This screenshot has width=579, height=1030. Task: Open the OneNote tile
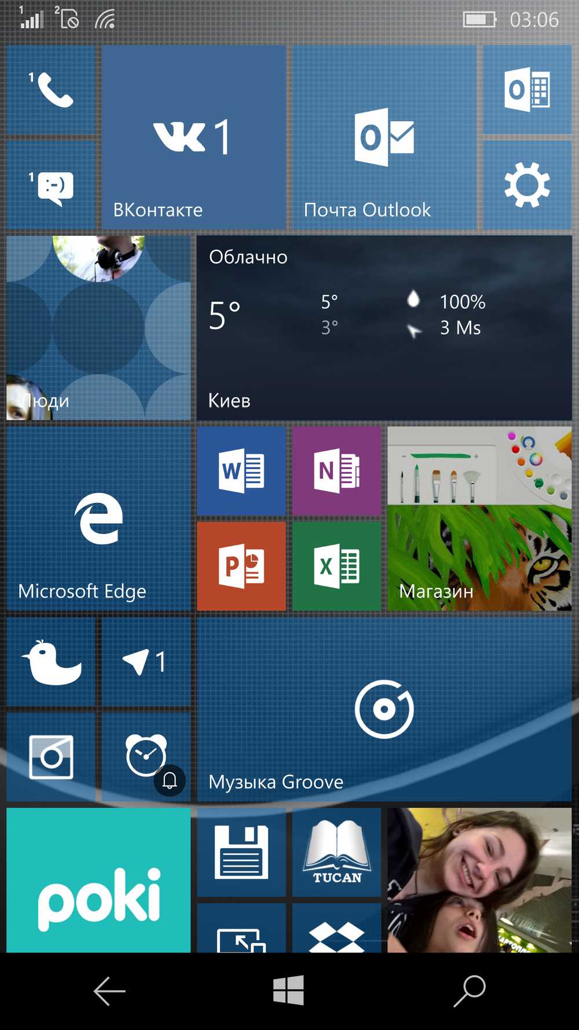coord(337,471)
